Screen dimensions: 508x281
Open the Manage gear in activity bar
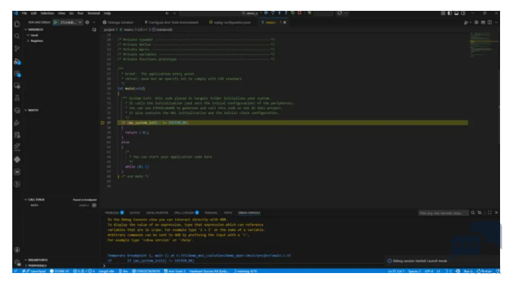[x=17, y=261]
